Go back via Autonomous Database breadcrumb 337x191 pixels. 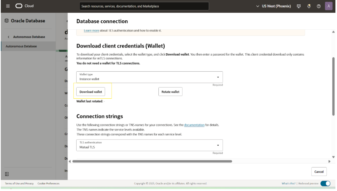coord(29,37)
